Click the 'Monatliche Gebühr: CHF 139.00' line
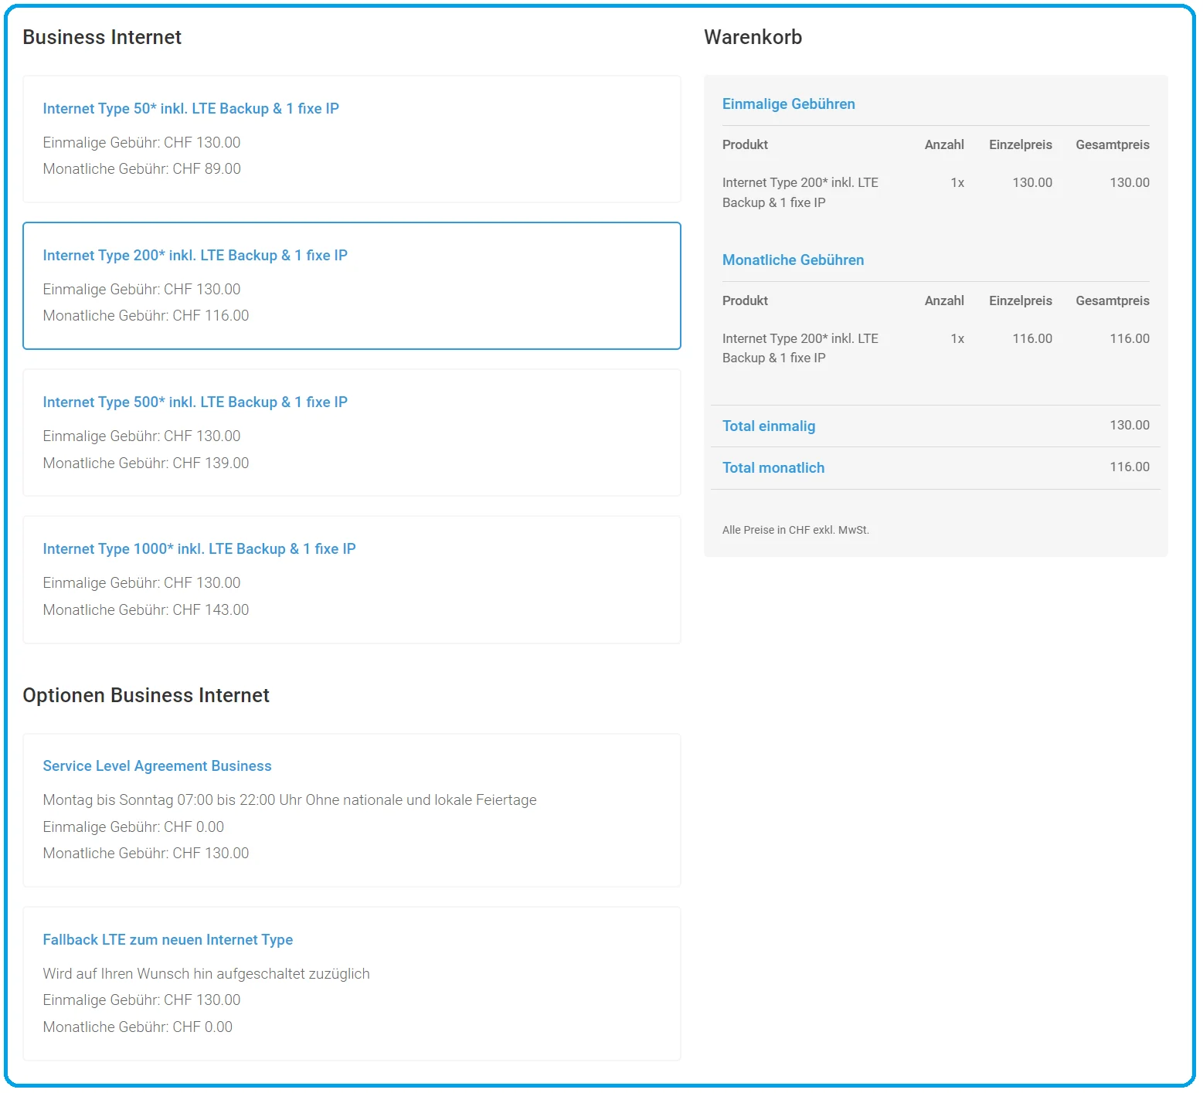This screenshot has width=1203, height=1093. (146, 463)
